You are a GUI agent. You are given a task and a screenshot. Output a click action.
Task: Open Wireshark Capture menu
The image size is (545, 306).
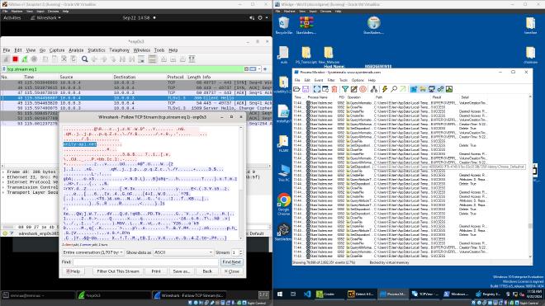tap(57, 50)
